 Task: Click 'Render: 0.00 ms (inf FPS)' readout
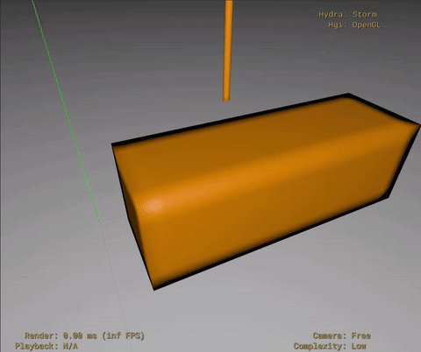click(x=84, y=336)
